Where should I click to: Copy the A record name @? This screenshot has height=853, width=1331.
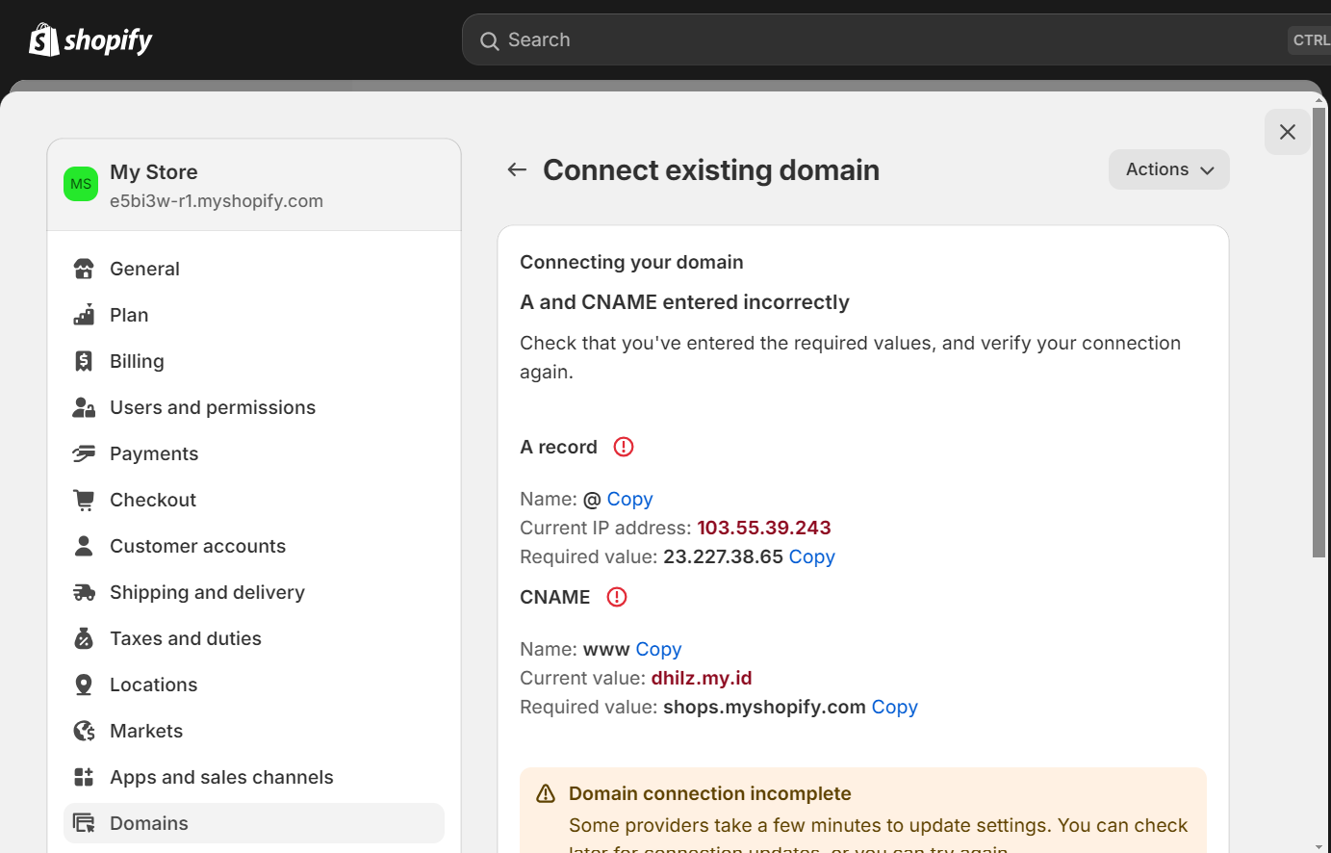tap(629, 499)
